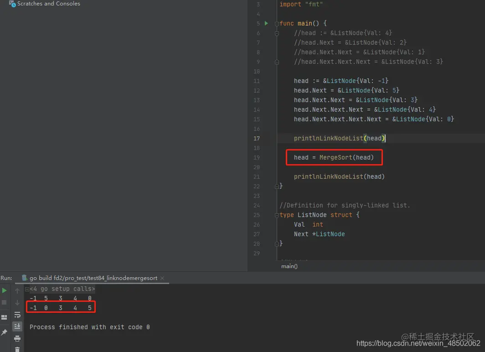This screenshot has width=485, height=352.
Task: Click printlnLinkNodeList(head) on line 17
Action: click(339, 138)
